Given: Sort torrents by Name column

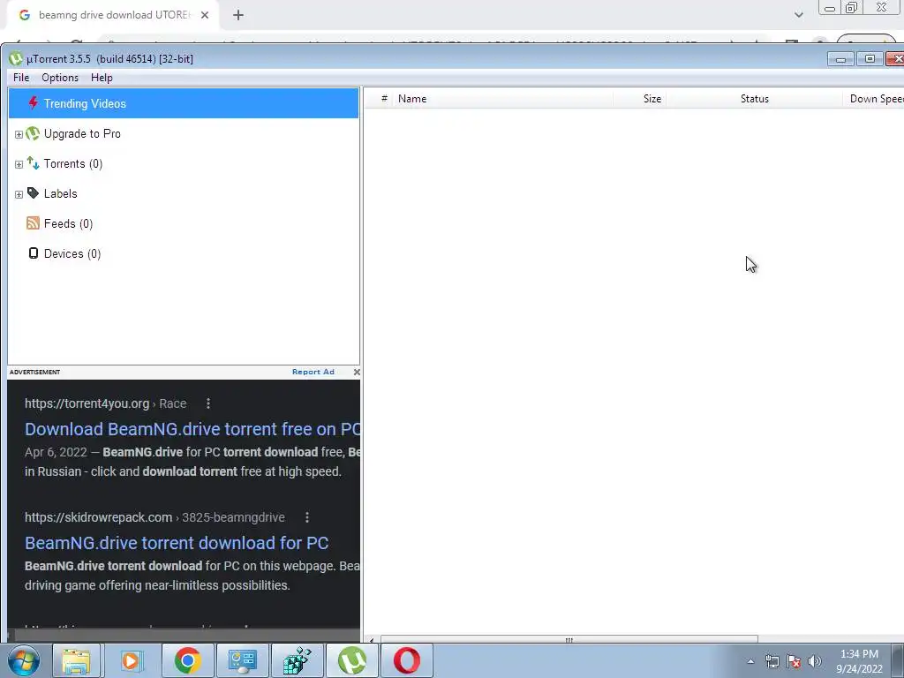Looking at the screenshot, I should [501, 99].
